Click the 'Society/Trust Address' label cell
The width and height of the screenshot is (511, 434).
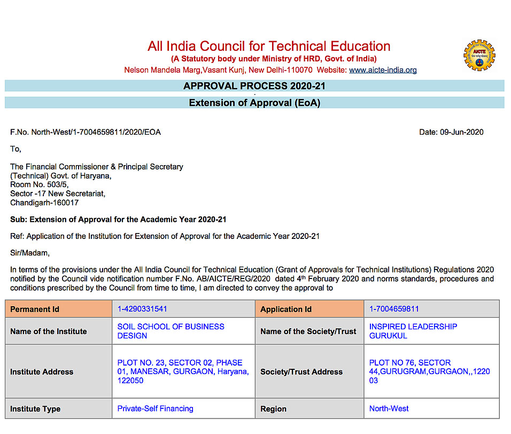tap(309, 371)
